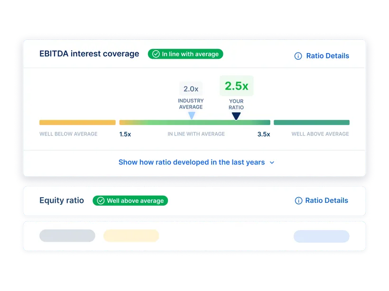Viewport: 389px width, 291px height.
Task: Click the 'Well above average' badge
Action: pos(130,200)
